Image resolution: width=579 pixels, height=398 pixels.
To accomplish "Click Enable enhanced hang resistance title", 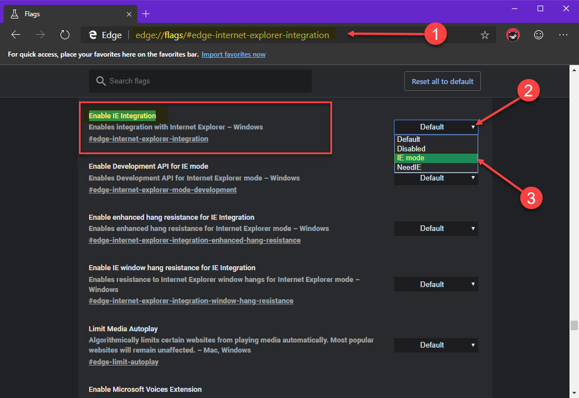I will click(x=171, y=217).
